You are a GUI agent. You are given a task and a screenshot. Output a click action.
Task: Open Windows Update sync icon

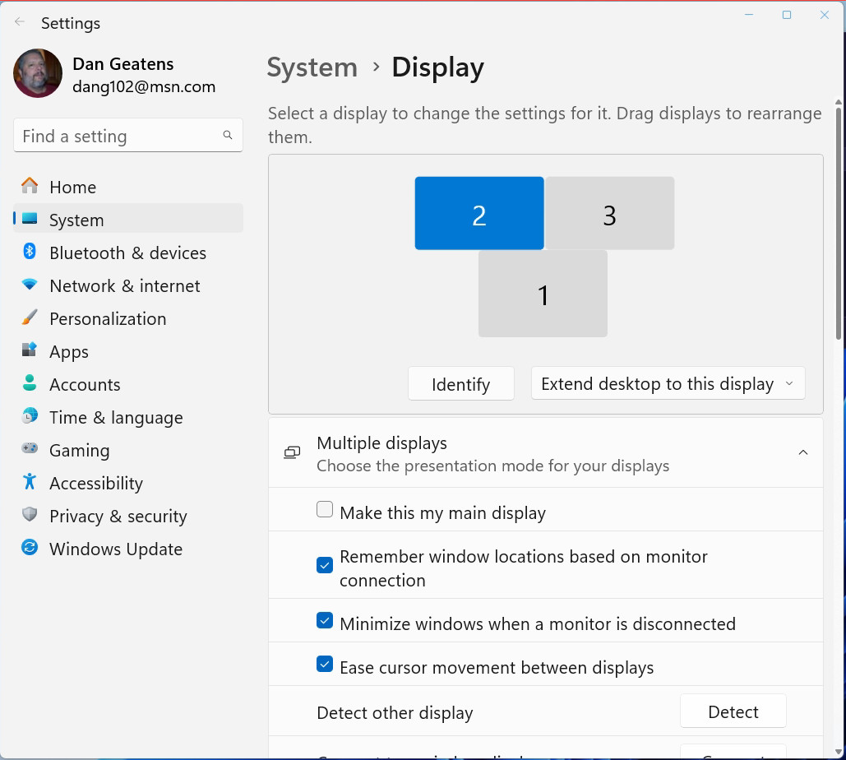pos(30,549)
